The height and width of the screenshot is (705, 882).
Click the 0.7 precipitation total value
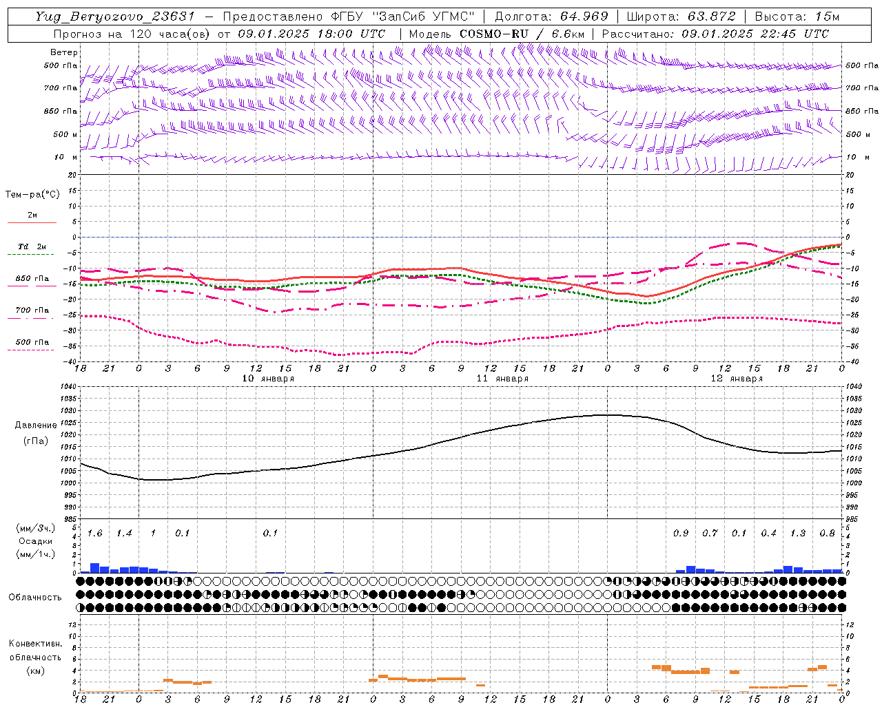click(x=710, y=534)
